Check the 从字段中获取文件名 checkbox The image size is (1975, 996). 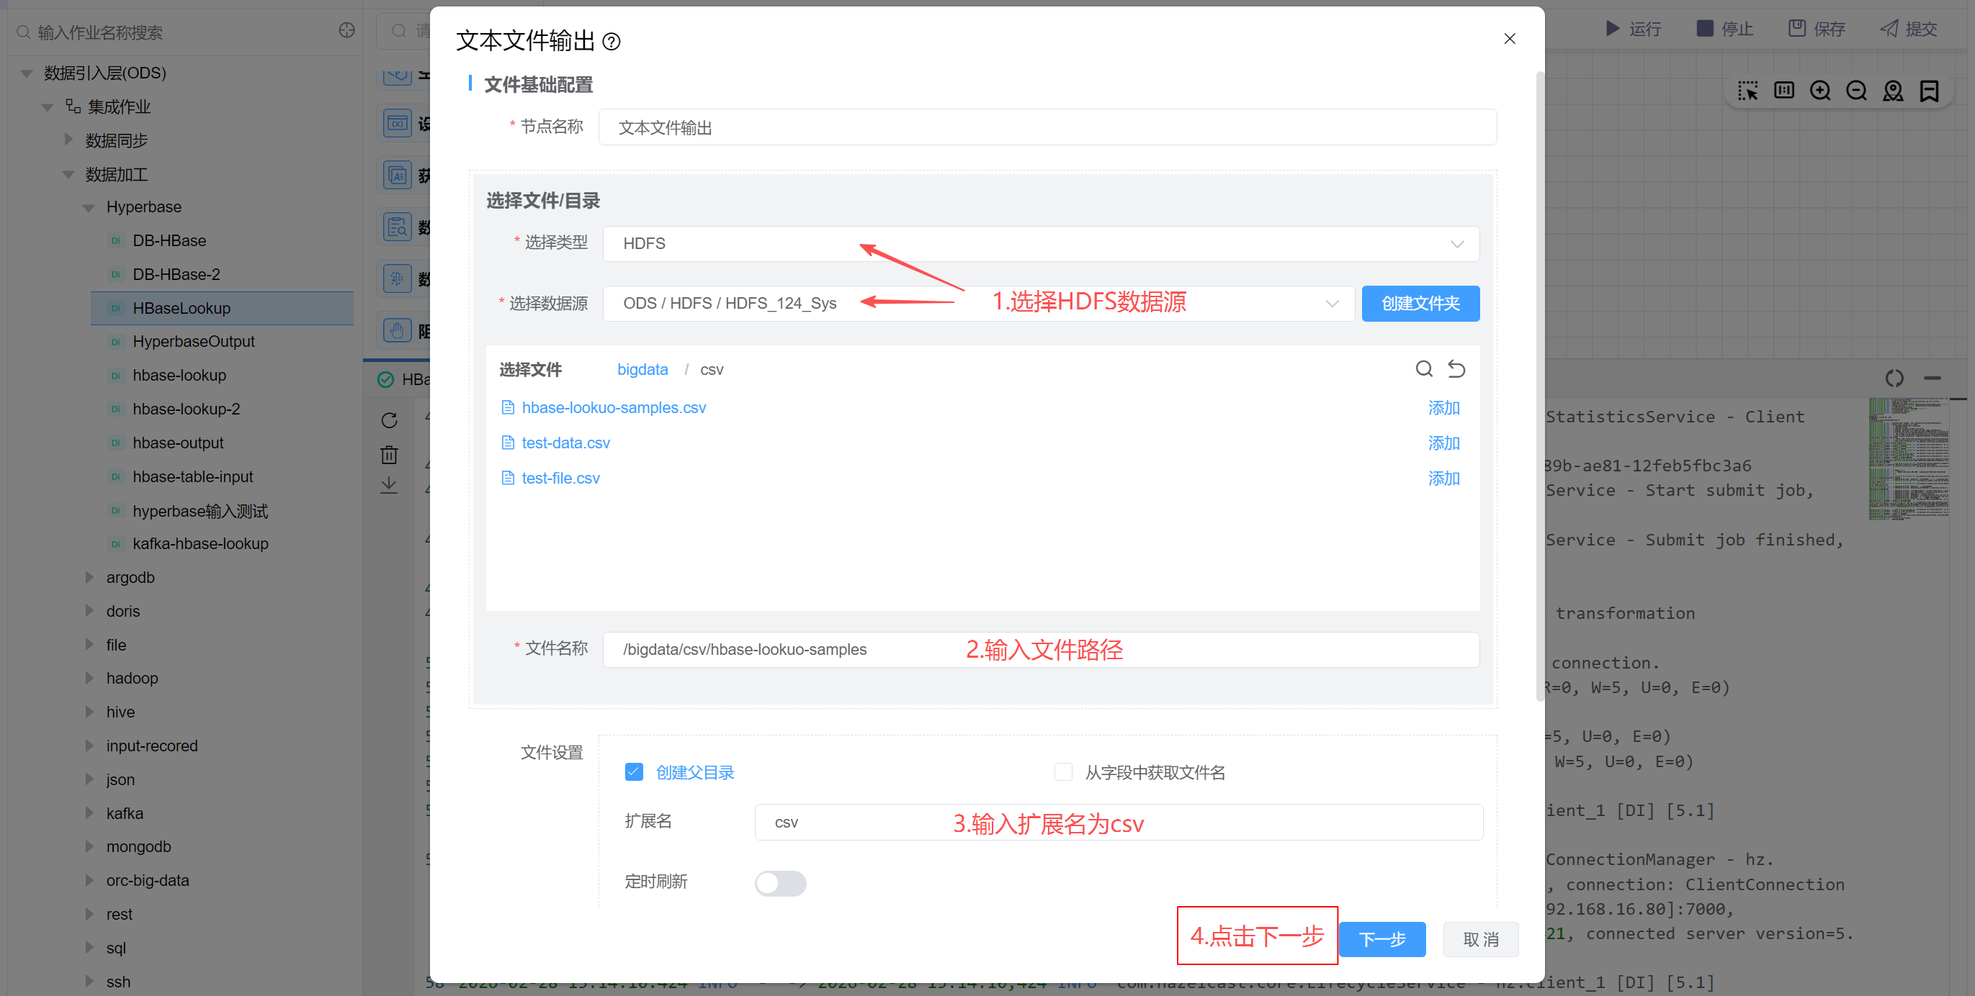(1062, 771)
